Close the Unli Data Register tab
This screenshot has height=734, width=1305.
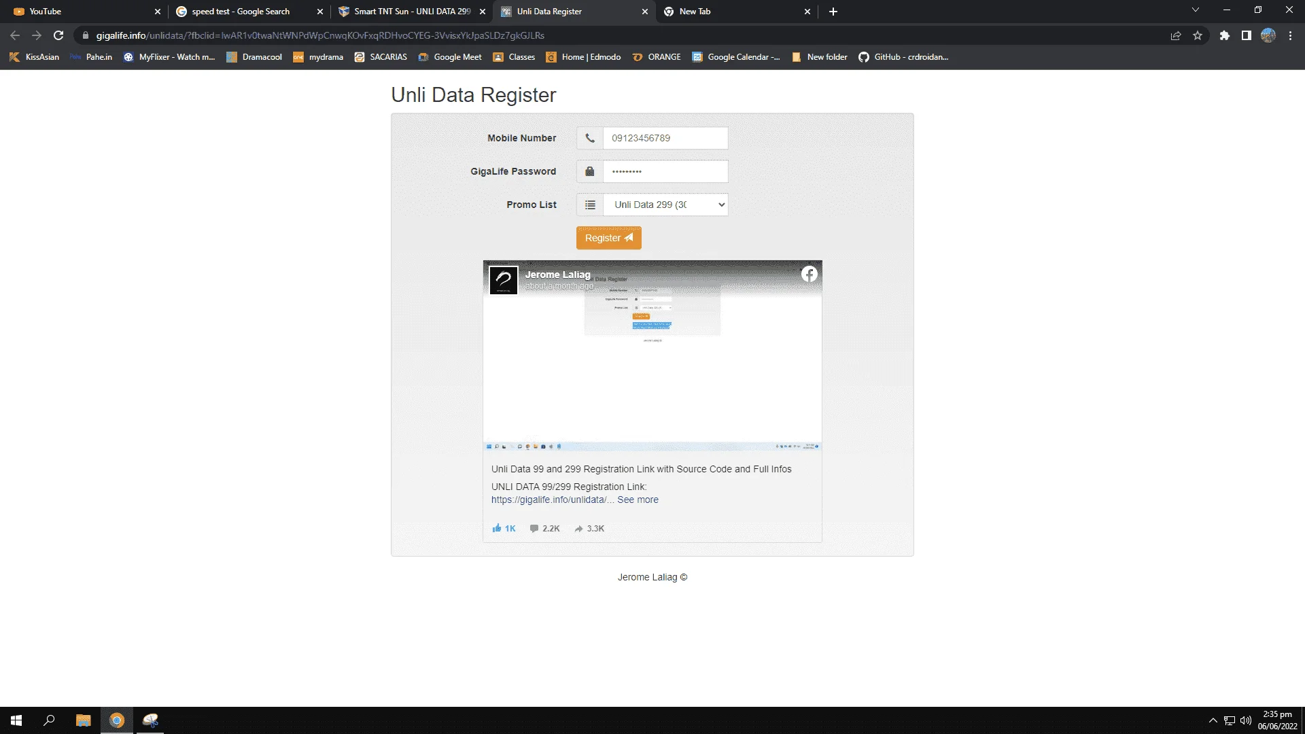pos(644,12)
